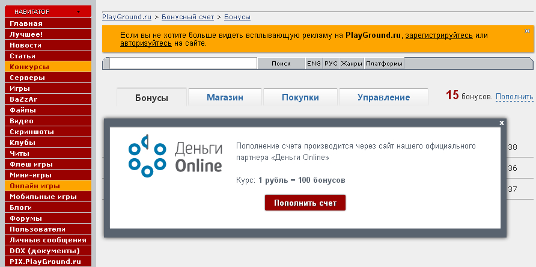Screen dimensions: 536x267
Task: Go to Мини-игры section
Action: click(48, 175)
